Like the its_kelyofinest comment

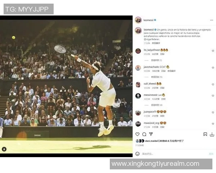tap(213, 51)
